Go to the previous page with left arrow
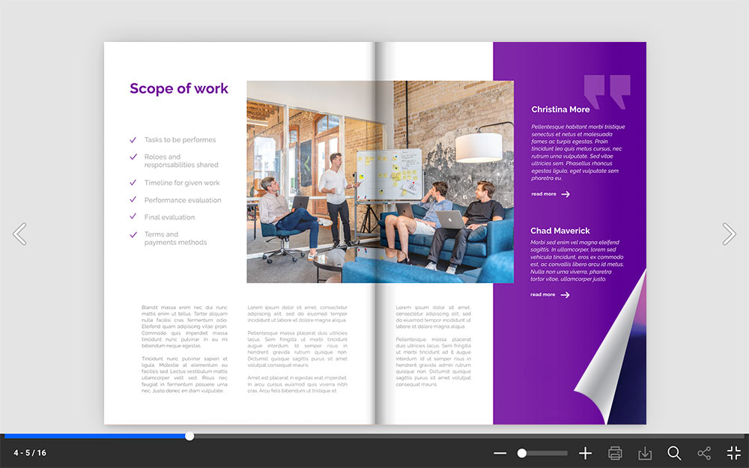This screenshot has width=749, height=468. (19, 234)
